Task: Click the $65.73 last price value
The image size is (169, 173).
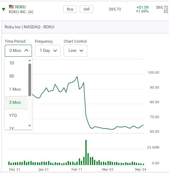Action: pyautogui.click(x=115, y=9)
